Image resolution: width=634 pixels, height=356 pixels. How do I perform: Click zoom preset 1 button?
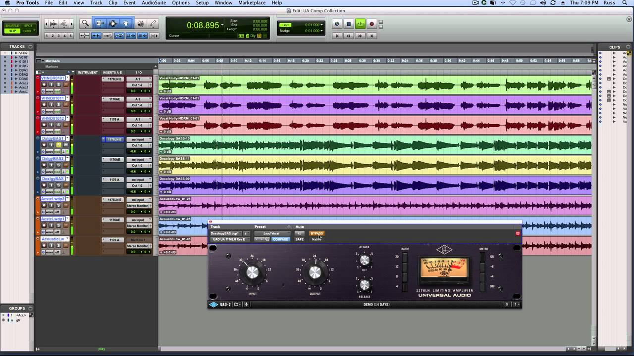click(47, 36)
